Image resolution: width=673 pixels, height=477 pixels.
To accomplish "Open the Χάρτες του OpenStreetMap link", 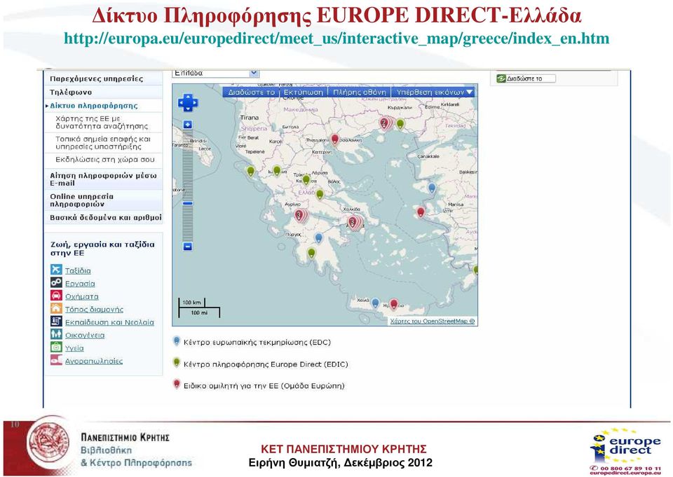I will 433,322.
